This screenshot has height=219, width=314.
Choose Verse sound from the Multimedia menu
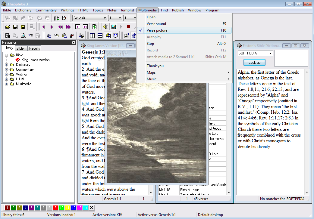tap(184, 24)
